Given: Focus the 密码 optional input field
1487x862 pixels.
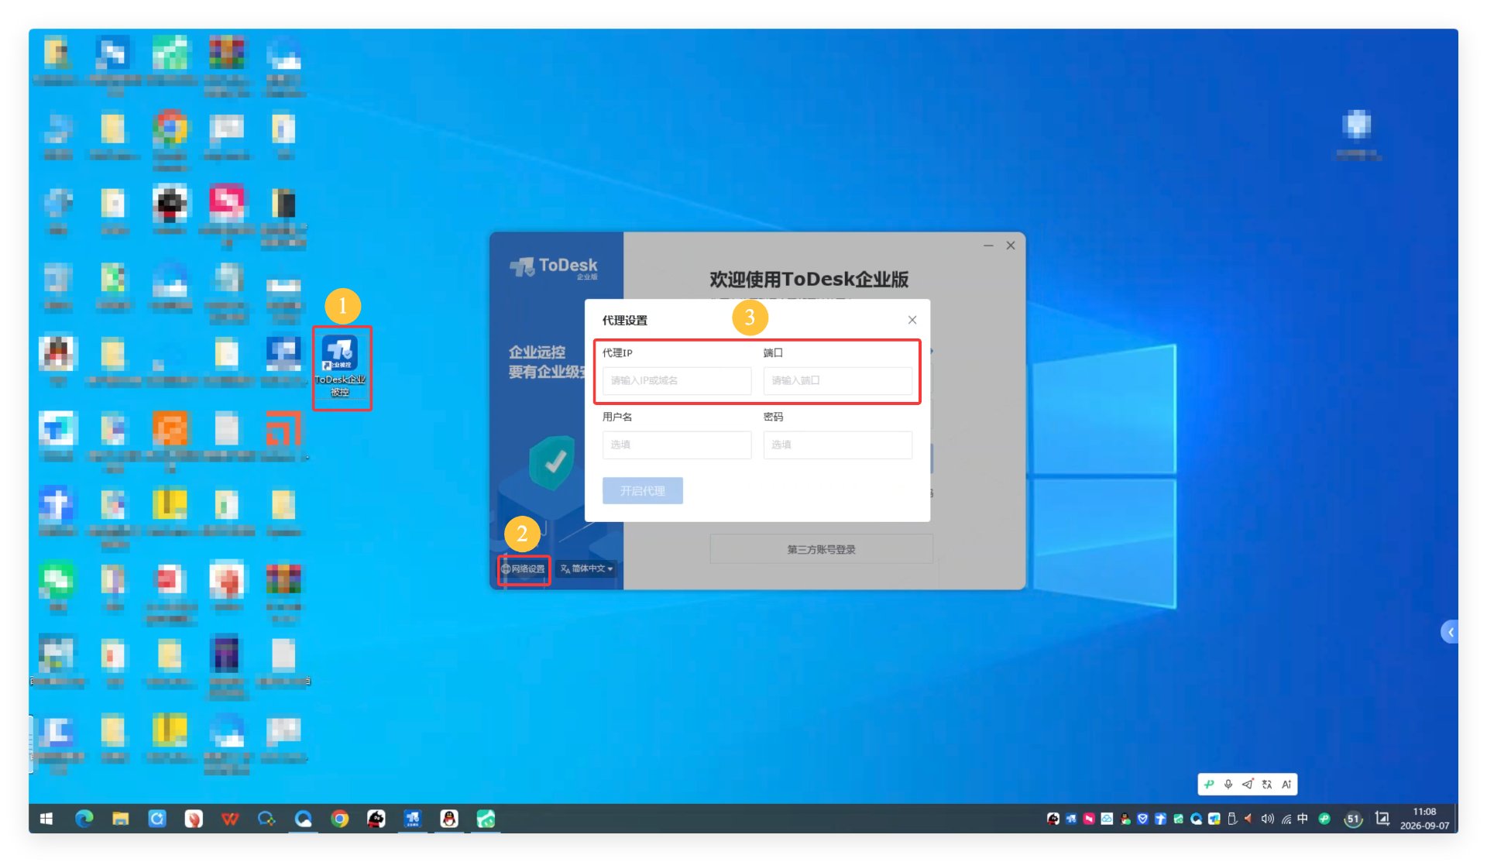Looking at the screenshot, I should pyautogui.click(x=837, y=445).
